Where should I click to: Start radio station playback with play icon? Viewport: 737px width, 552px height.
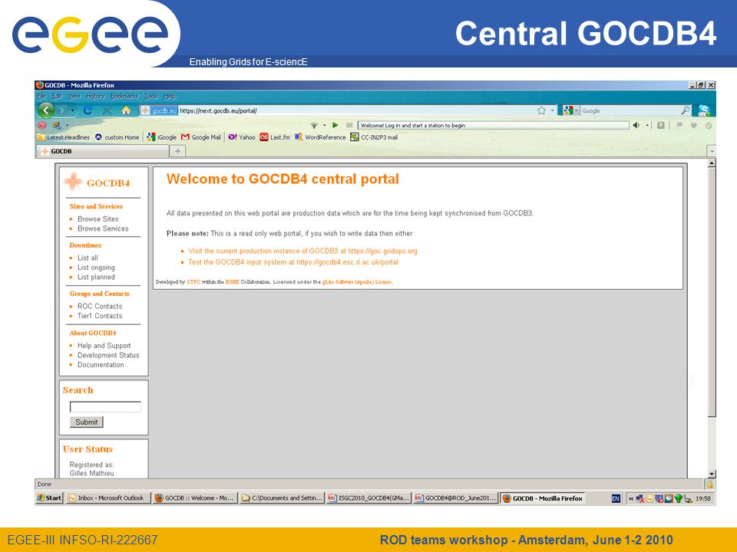[335, 125]
